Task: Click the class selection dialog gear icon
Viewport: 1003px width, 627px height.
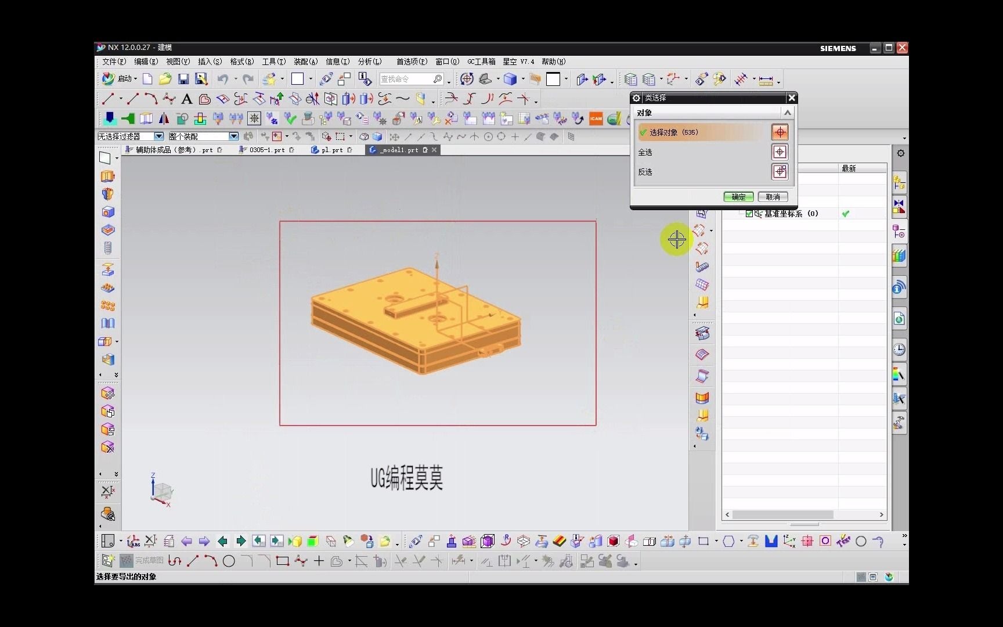Action: point(636,98)
